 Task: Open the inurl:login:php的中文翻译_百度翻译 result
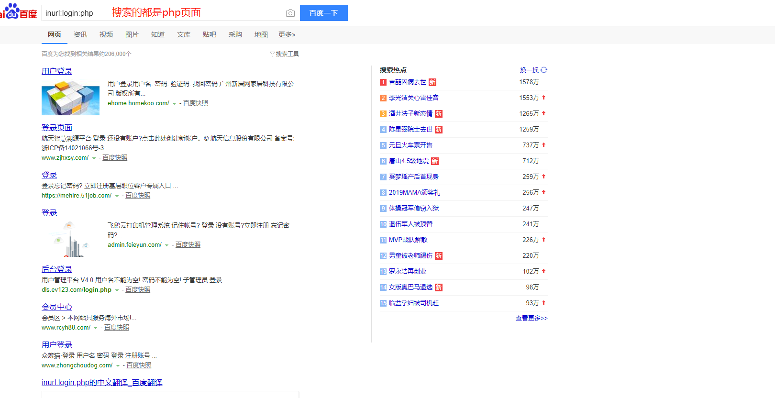[102, 383]
